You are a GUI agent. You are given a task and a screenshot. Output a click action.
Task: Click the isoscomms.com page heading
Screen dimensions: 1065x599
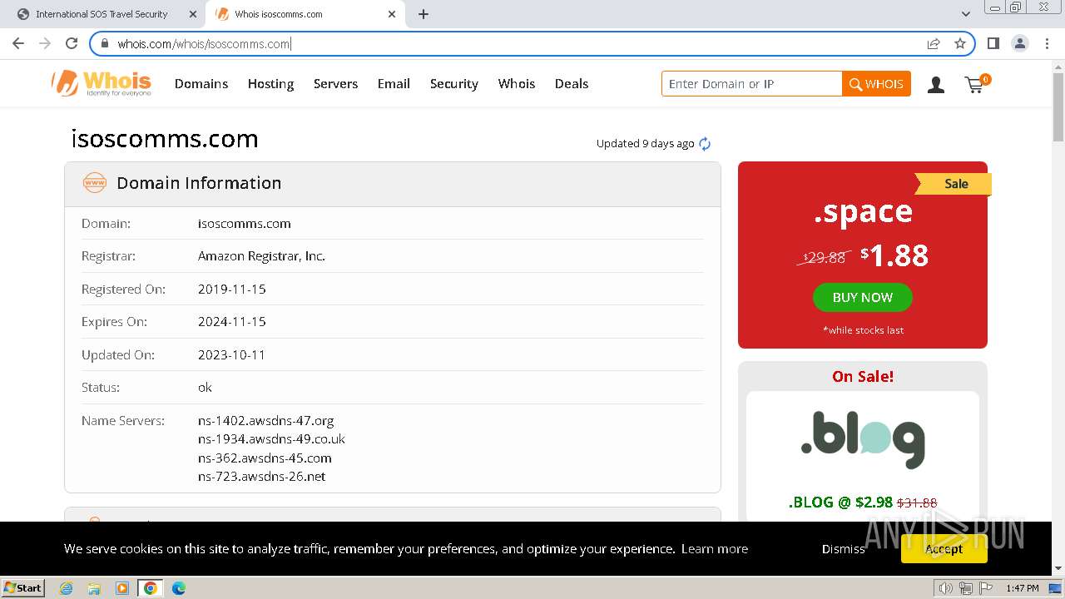[x=165, y=139]
